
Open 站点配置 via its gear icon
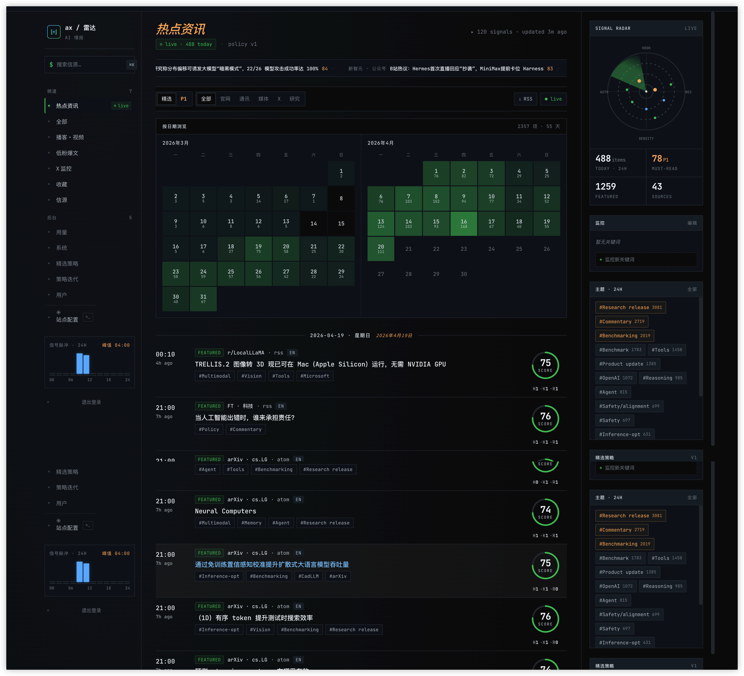59,312
